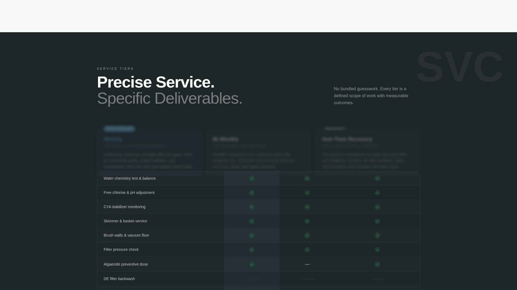
Task: Click the "No bundled guesswork" description paragraph
Action: [371, 96]
